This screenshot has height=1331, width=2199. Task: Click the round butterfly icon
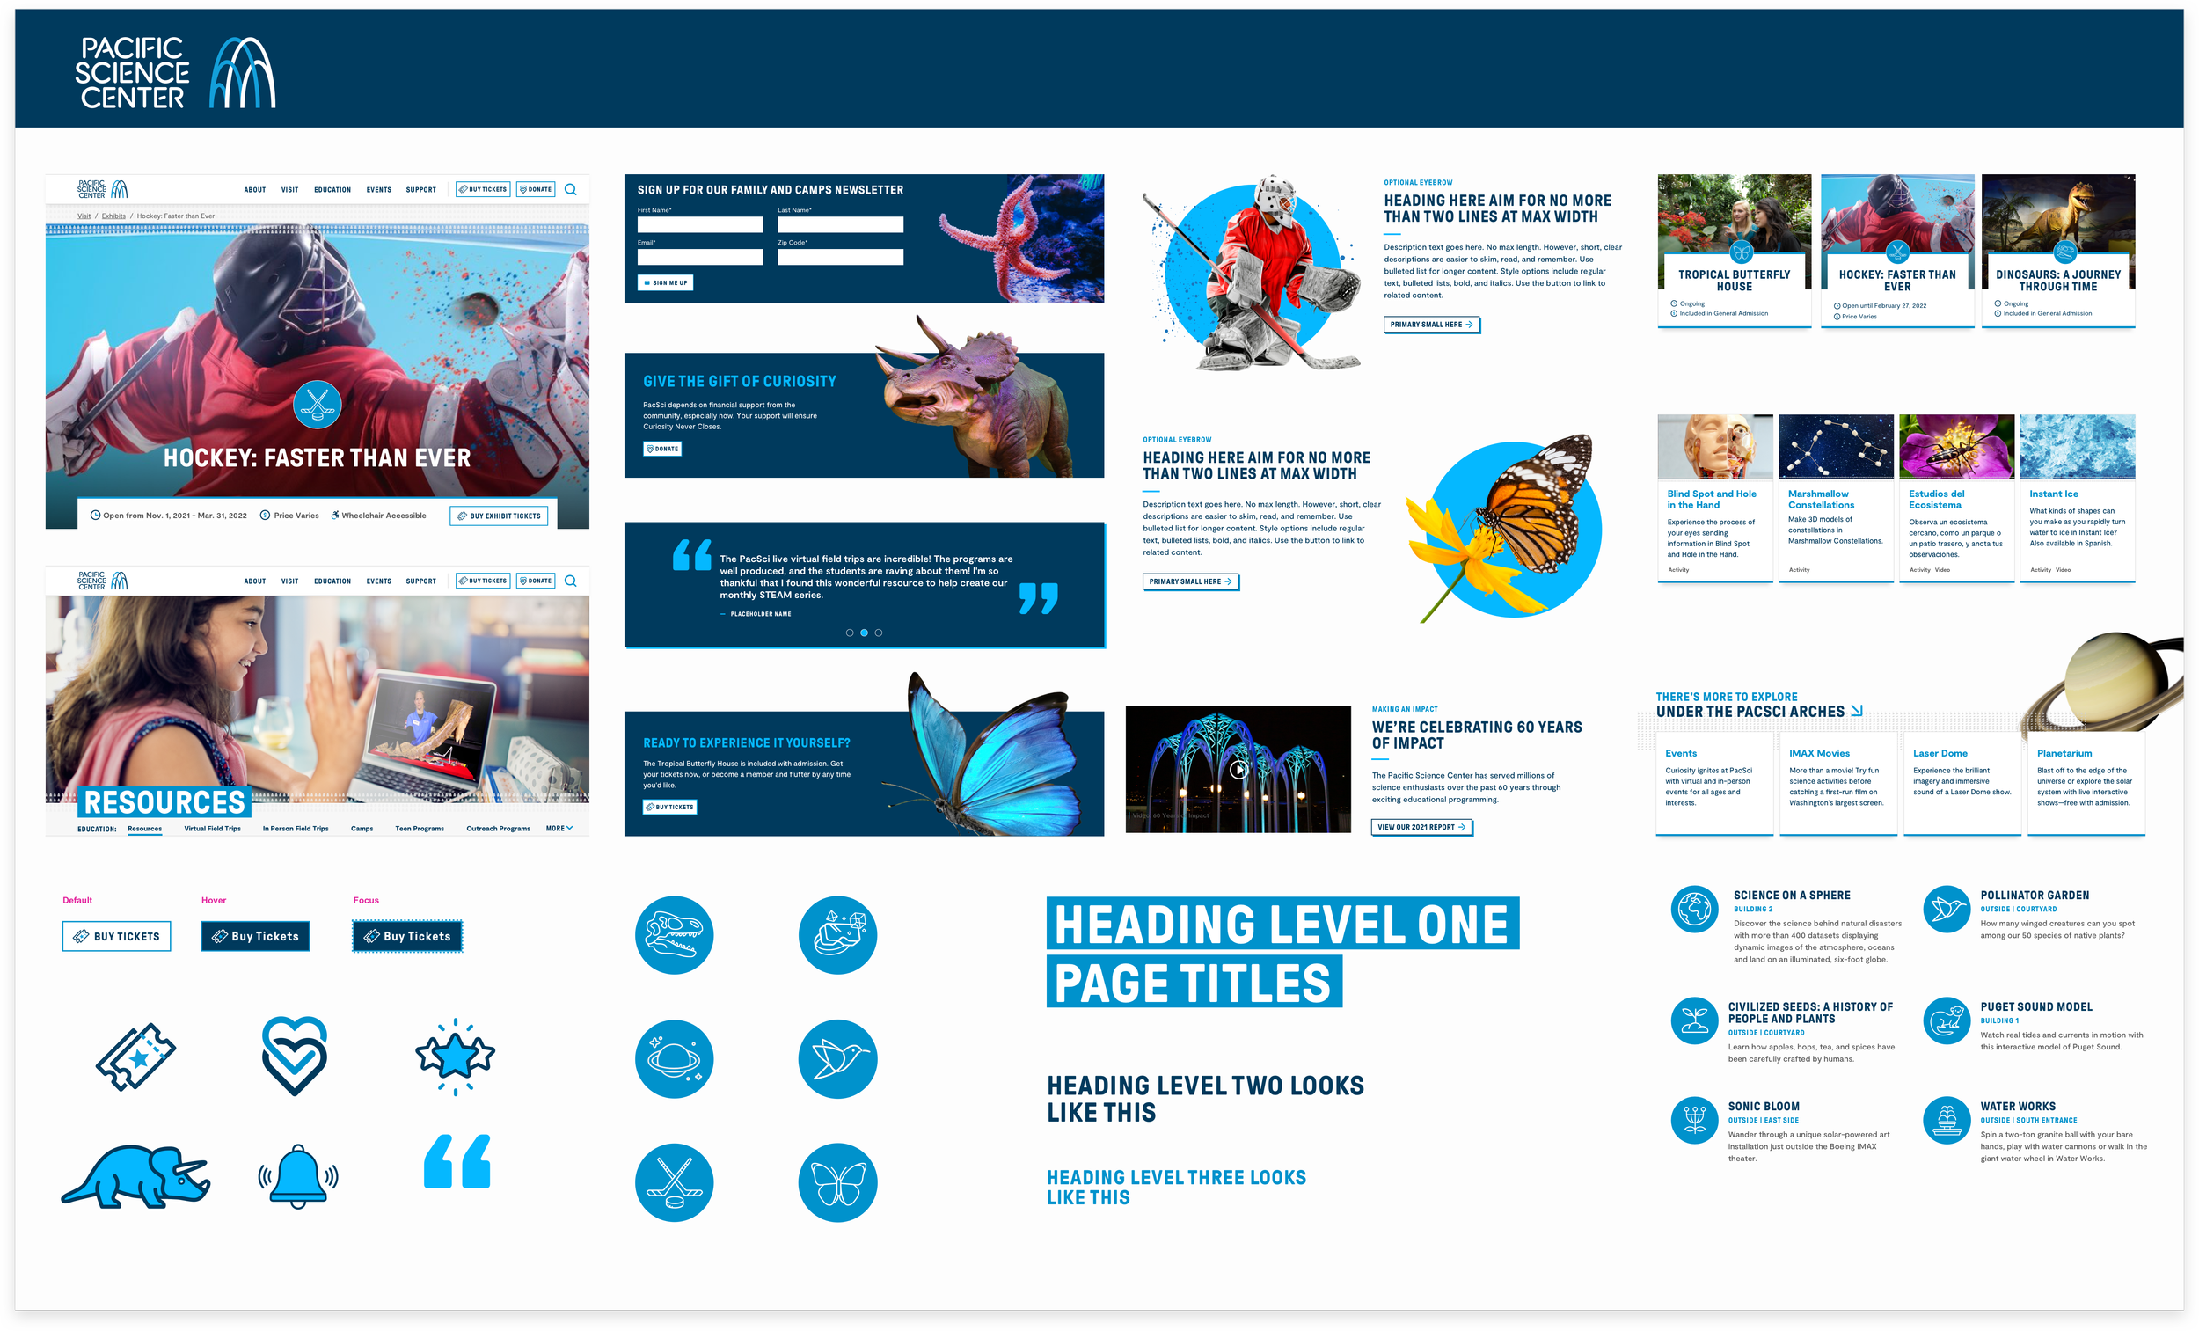click(837, 1183)
